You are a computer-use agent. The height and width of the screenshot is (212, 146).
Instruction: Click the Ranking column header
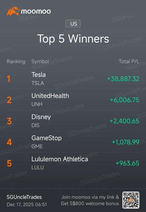16,61
